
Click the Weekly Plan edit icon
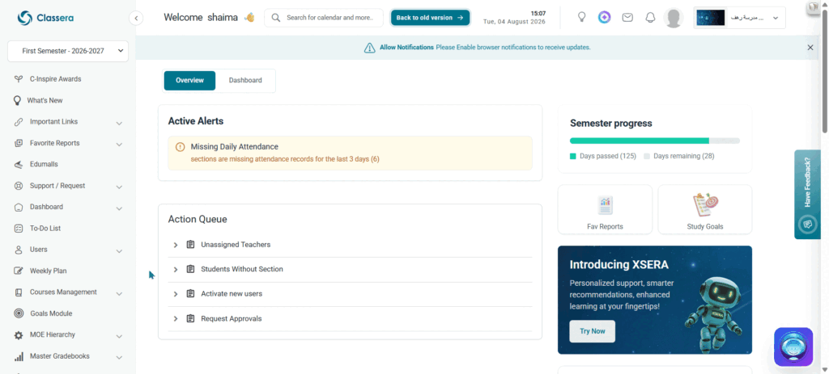click(x=19, y=271)
